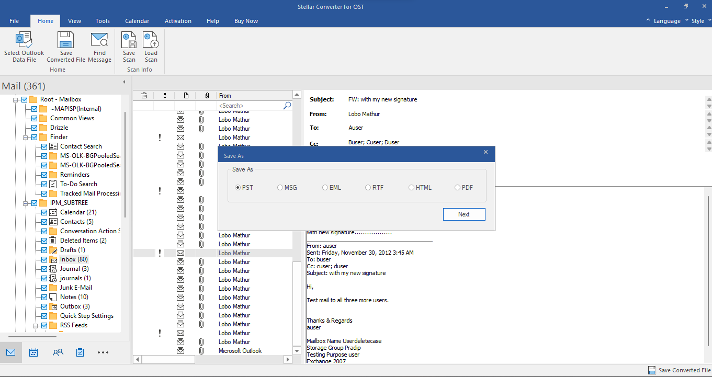Screen dimensions: 712x377
Task: Click envelope icon of Microsoft Outlook message
Action: pyautogui.click(x=180, y=351)
